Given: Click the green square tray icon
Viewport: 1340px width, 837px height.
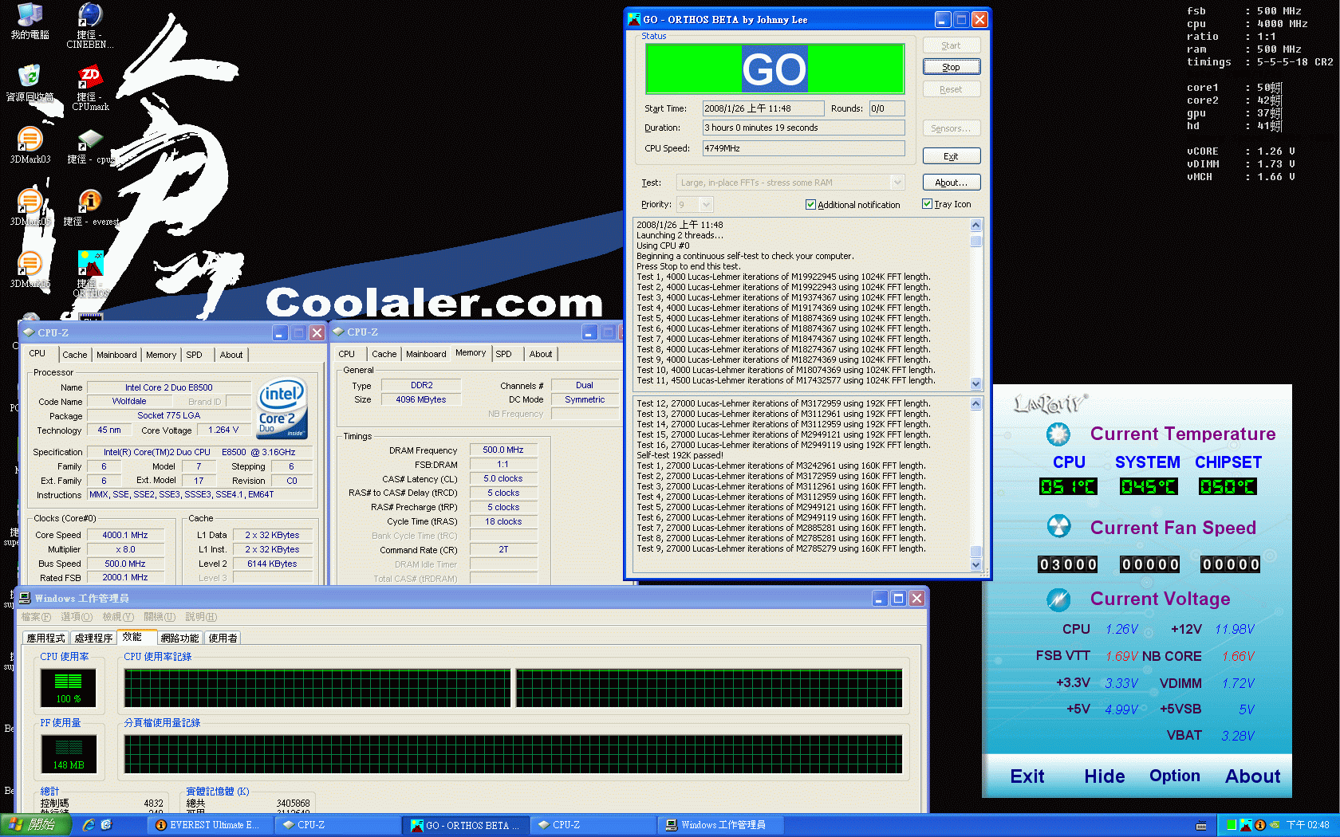Looking at the screenshot, I should point(1232,825).
